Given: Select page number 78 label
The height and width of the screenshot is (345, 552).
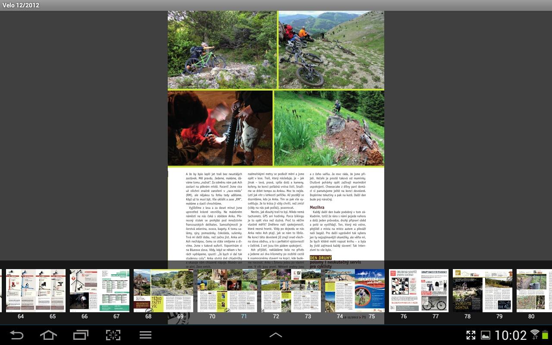Looking at the screenshot, I should tap(467, 317).
